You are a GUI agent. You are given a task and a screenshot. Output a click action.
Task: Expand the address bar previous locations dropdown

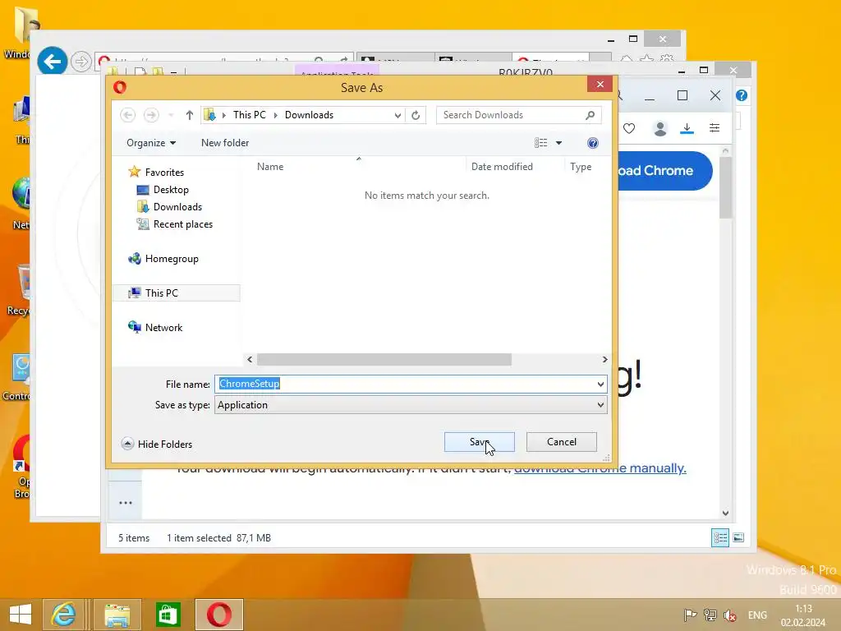click(398, 115)
